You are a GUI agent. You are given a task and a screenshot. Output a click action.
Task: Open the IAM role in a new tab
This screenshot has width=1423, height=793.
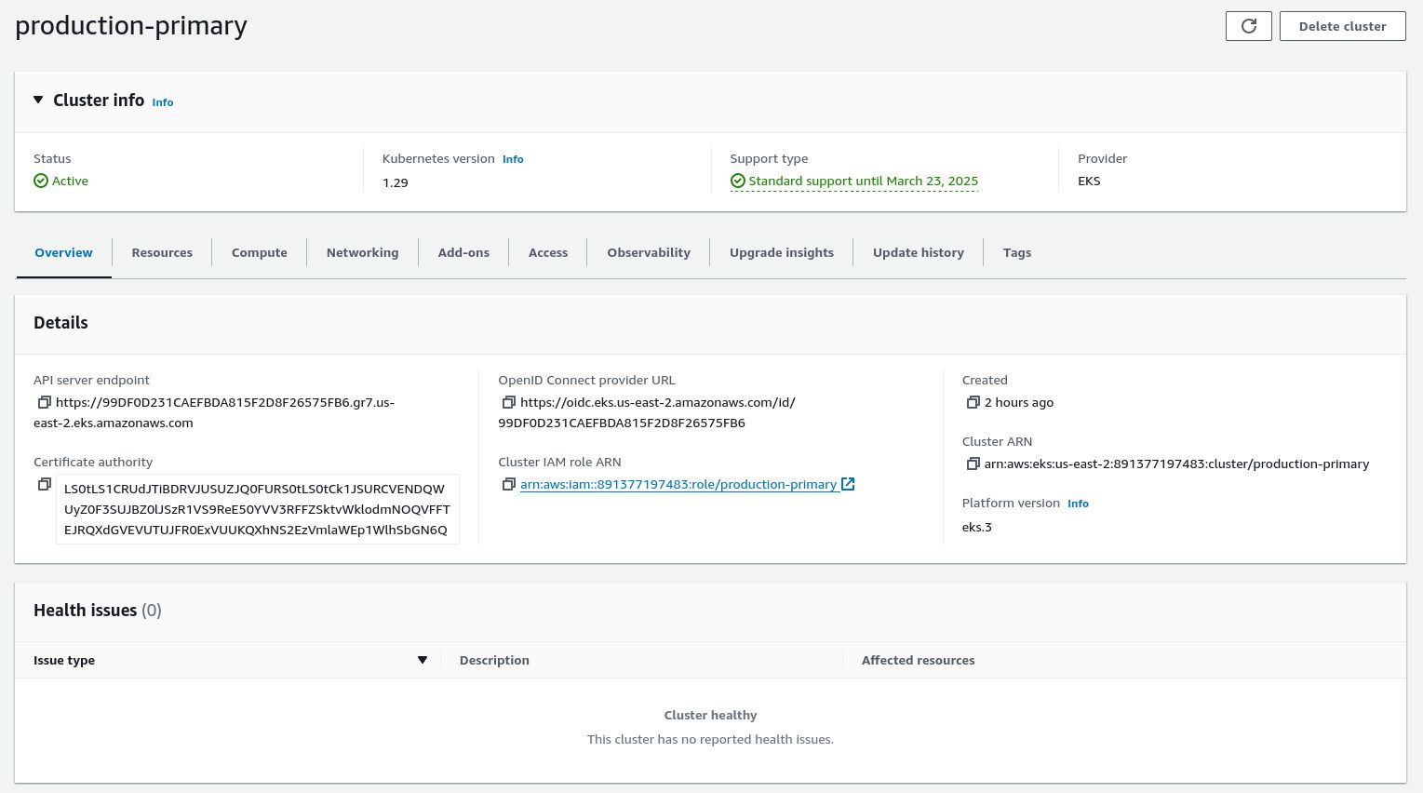click(x=847, y=484)
